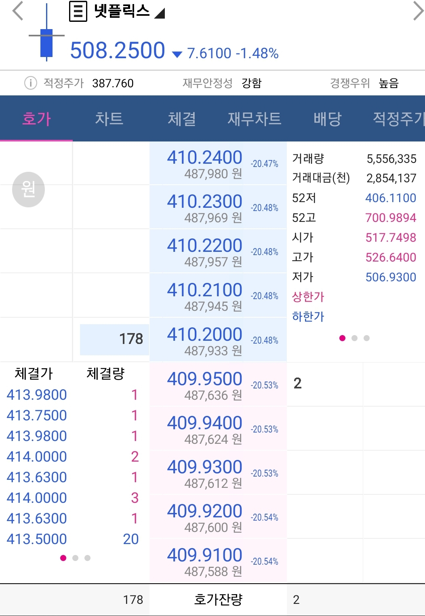Viewport: 425px width, 616px height.
Task: Select the 호가 tab
Action: pyautogui.click(x=36, y=118)
